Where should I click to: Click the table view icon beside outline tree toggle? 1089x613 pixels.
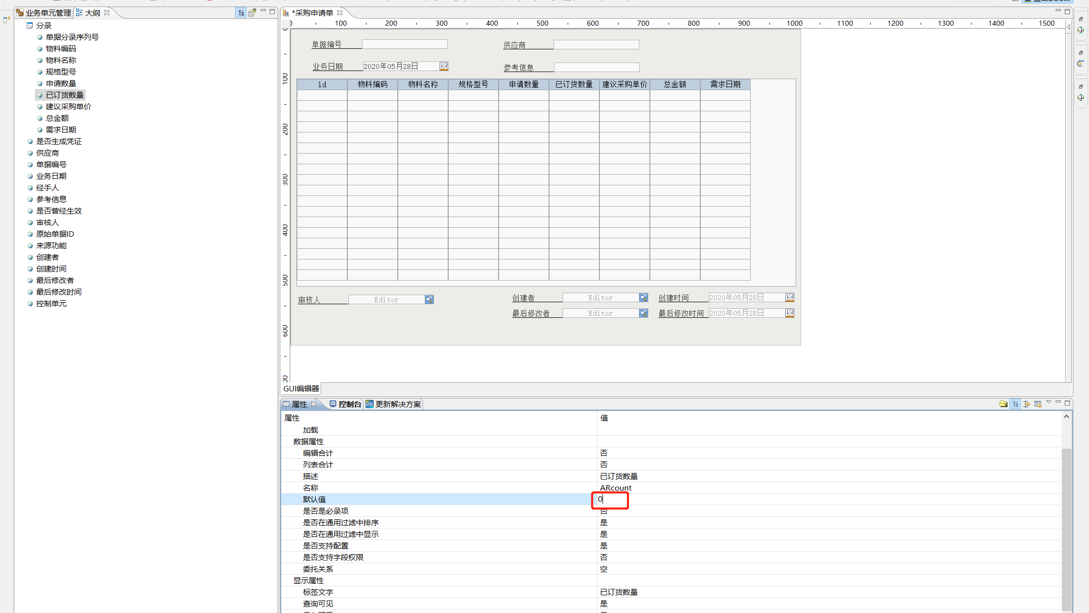tap(252, 13)
